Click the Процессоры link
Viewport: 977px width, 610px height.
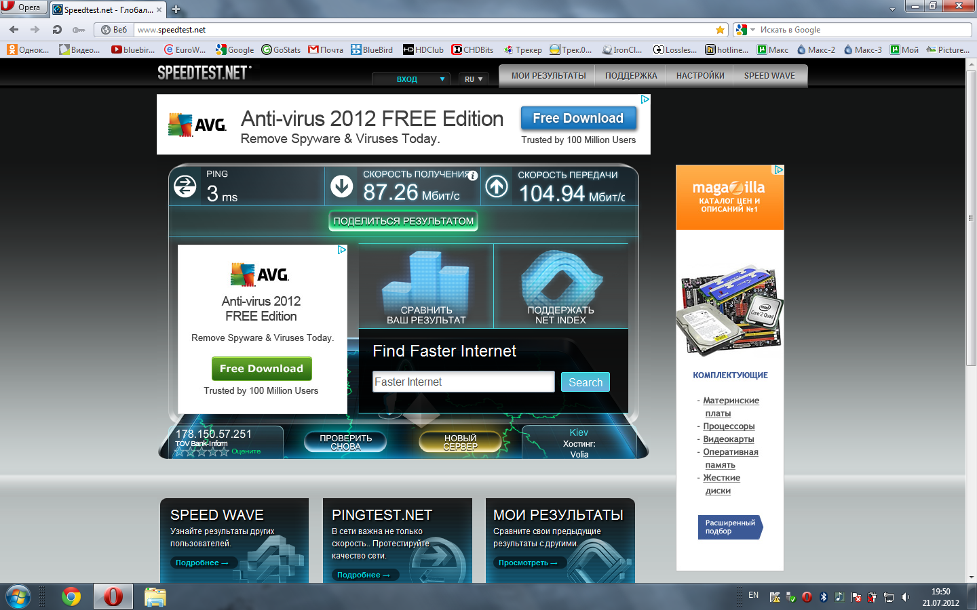click(x=729, y=426)
